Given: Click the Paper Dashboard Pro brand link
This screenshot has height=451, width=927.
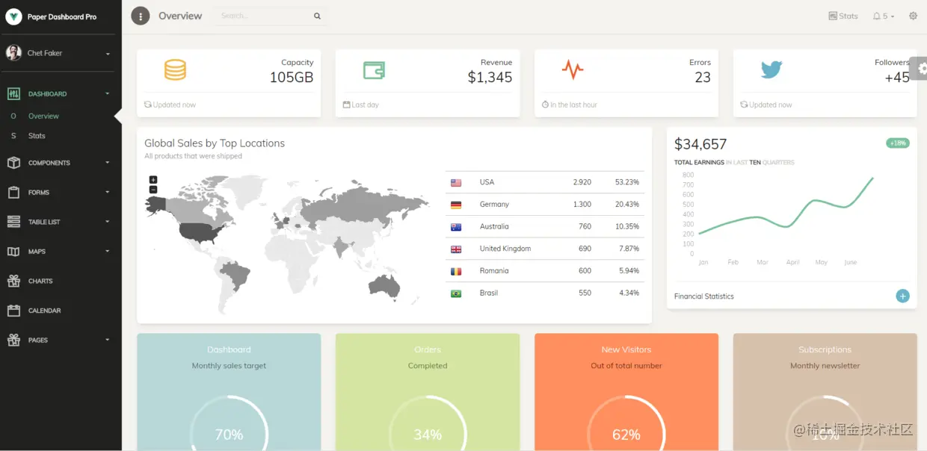Looking at the screenshot, I should [62, 16].
